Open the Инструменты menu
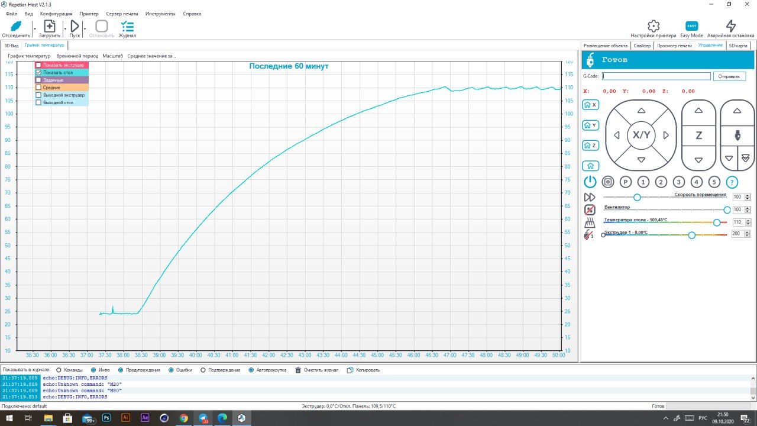This screenshot has width=757, height=426. click(160, 14)
